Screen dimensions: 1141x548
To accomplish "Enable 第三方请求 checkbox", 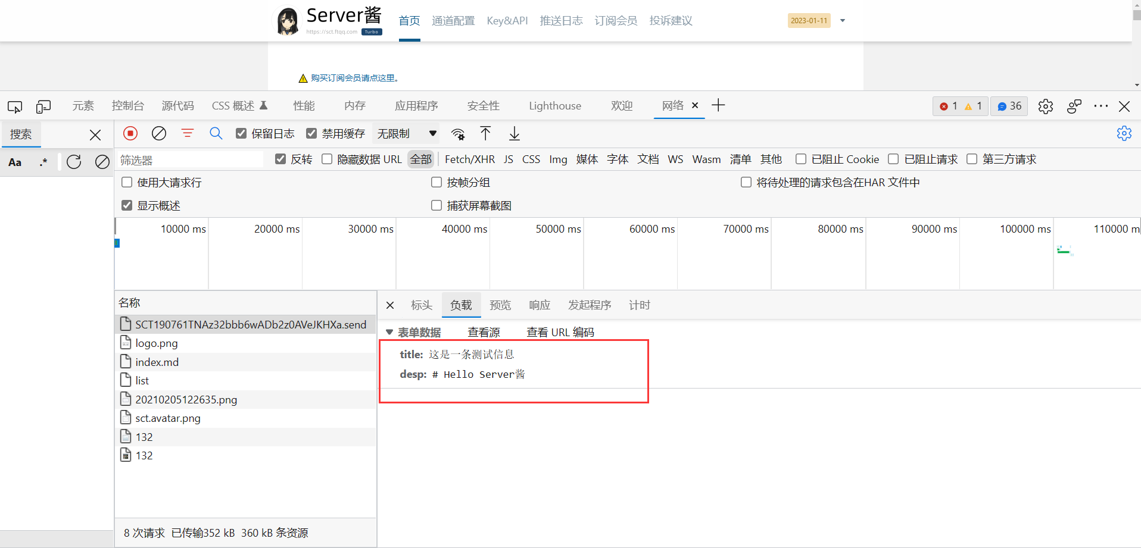I will tap(972, 159).
